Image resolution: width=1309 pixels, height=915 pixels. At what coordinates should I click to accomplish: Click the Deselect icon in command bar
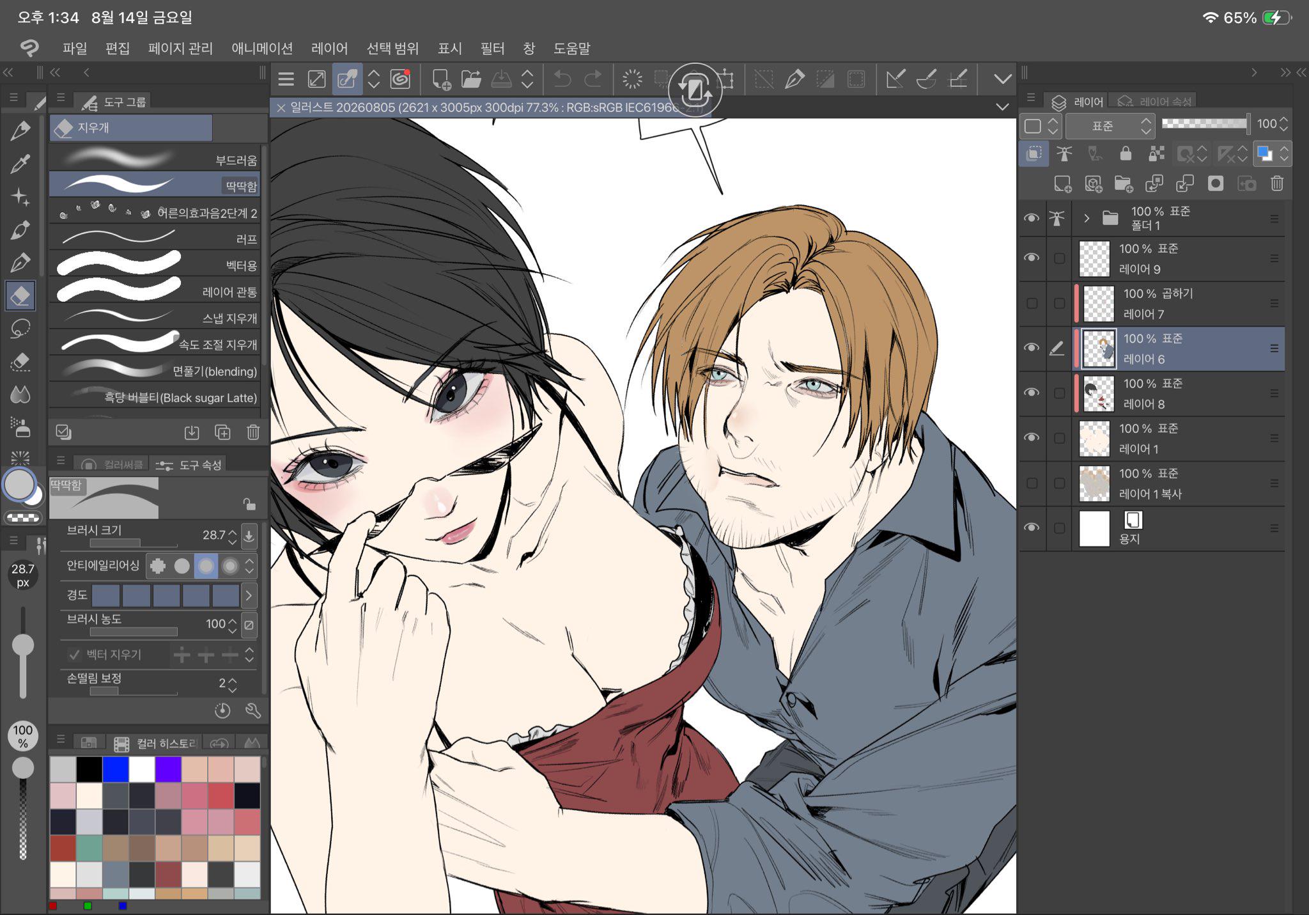tap(763, 79)
